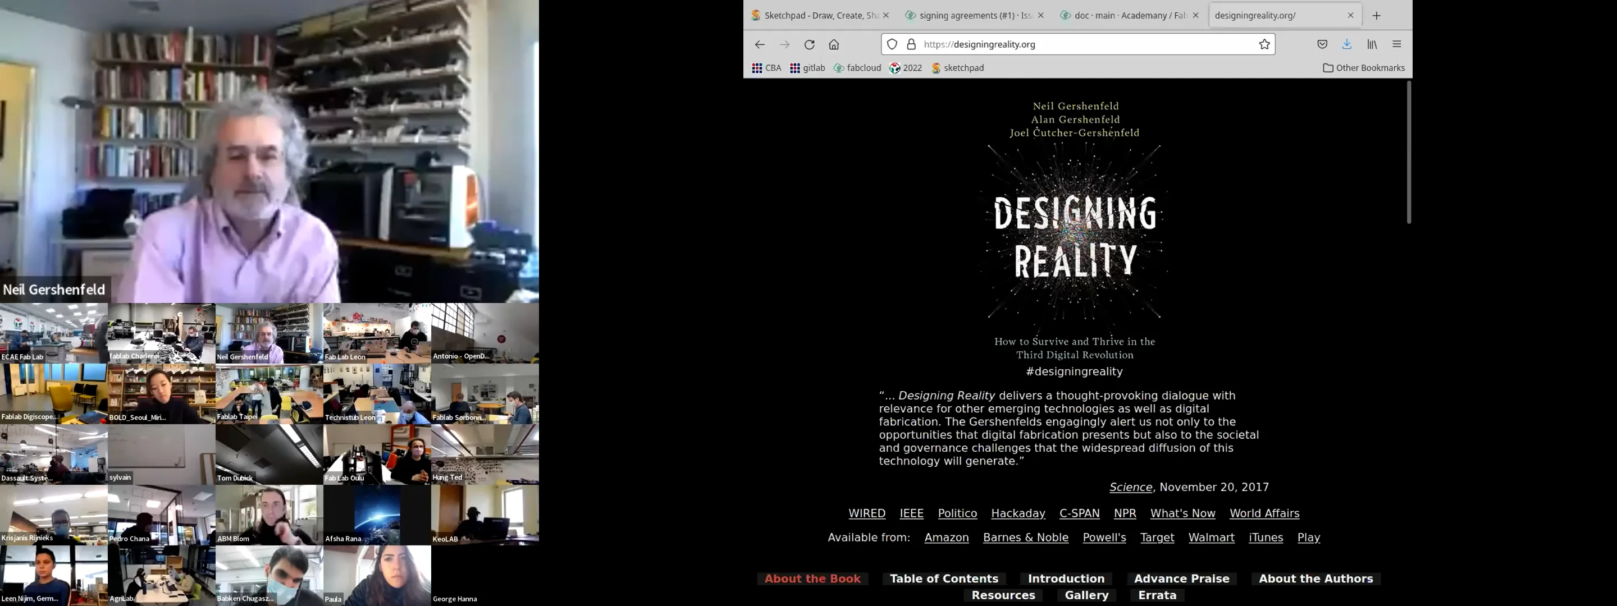The height and width of the screenshot is (606, 1617).
Task: Open the WIRED review link
Action: pos(866,513)
